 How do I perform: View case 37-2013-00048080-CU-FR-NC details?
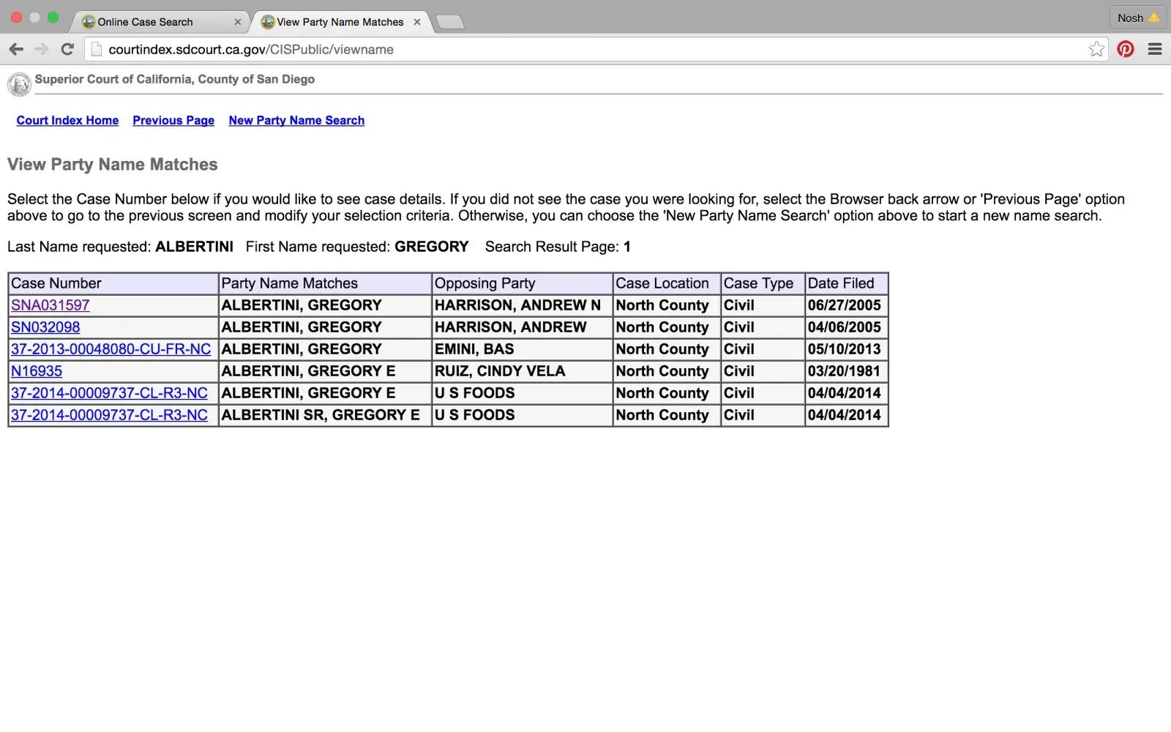point(111,349)
